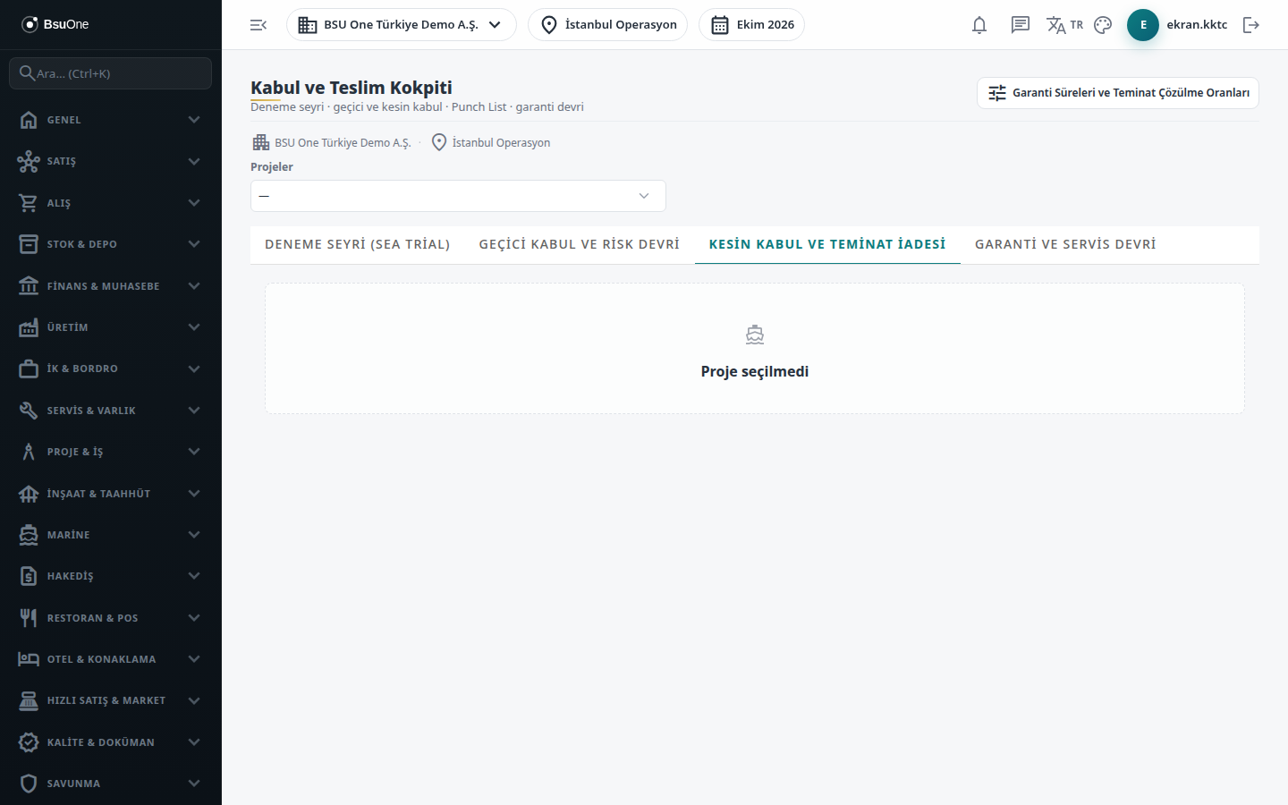This screenshot has width=1288, height=805.
Task: Select KESİN KABUL VE TEMİNAT İADESİ tab
Action: (827, 244)
